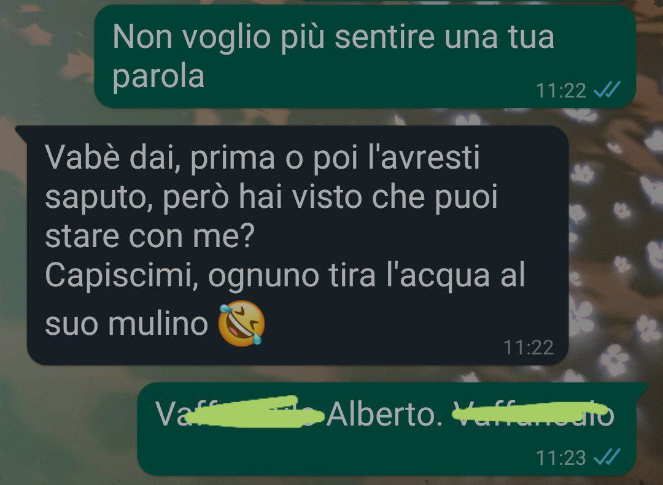Viewport: 663px width, 485px height.
Task: Click the word "parola" in the top message
Action: click(158, 77)
